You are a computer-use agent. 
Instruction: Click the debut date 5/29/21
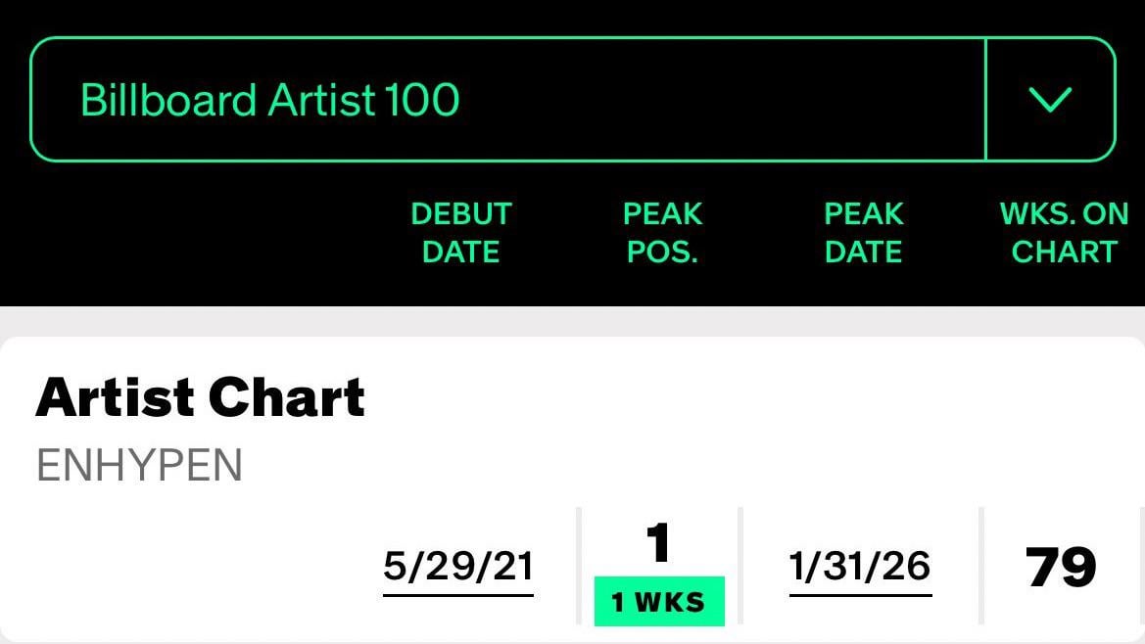pyautogui.click(x=457, y=564)
